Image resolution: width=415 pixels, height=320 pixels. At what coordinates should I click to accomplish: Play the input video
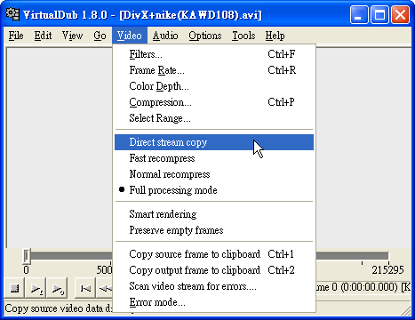(36, 287)
